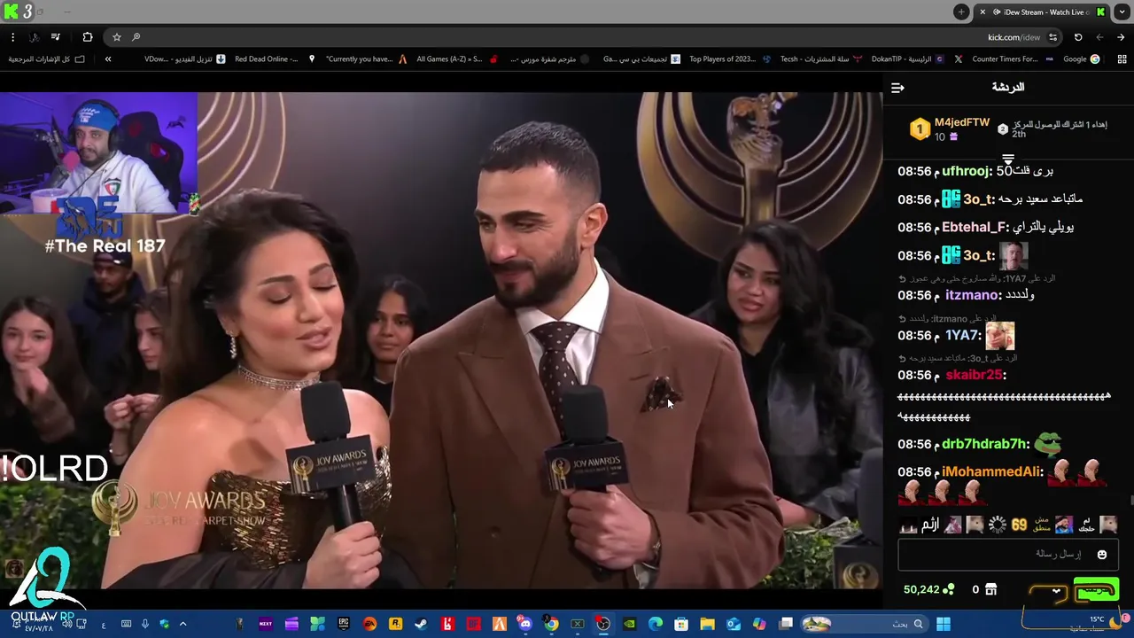Expand the chat settings dropdown arrow
Viewport: 1134px width, 638px height.
(1056, 591)
